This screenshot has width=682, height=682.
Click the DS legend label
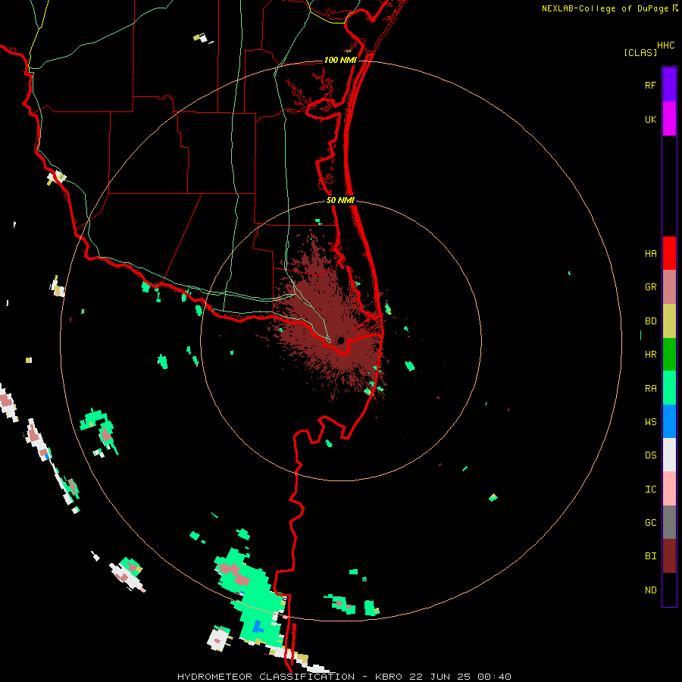click(x=650, y=455)
